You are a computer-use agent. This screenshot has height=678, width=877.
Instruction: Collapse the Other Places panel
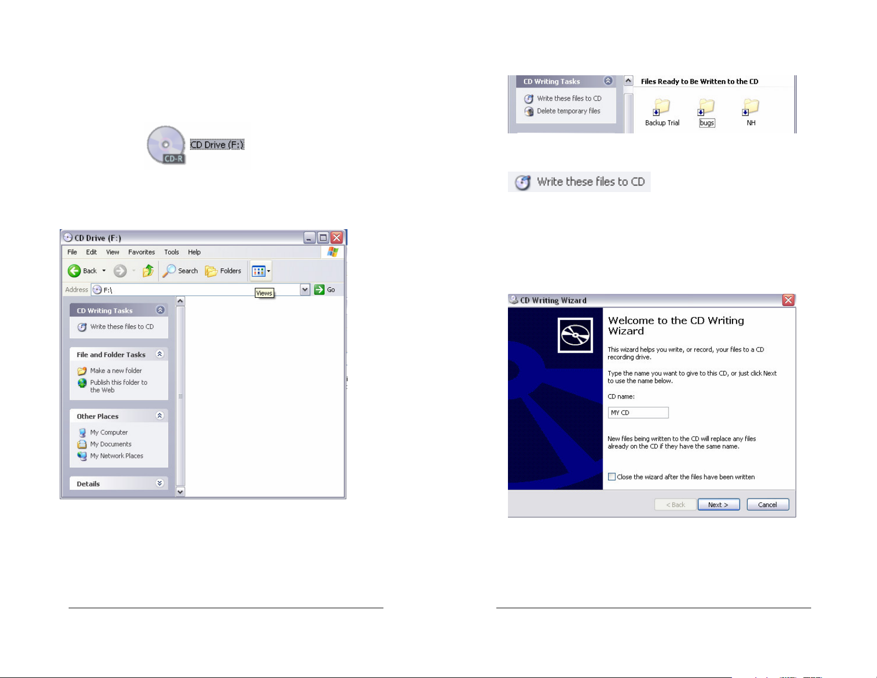pyautogui.click(x=160, y=416)
